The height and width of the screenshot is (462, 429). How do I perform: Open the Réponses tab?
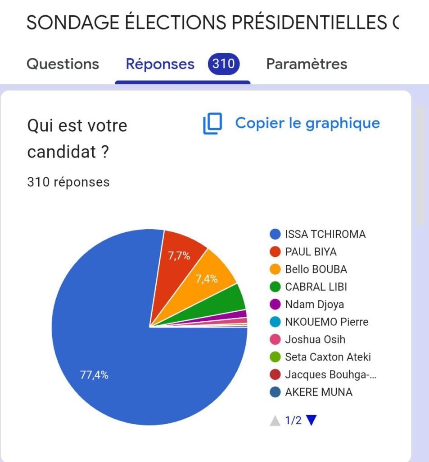[x=160, y=64]
